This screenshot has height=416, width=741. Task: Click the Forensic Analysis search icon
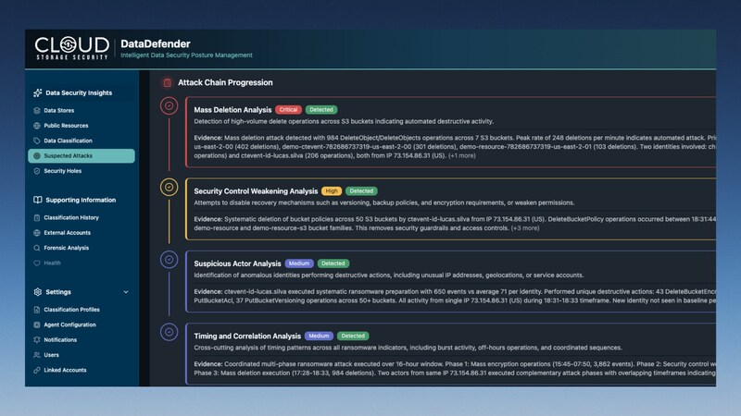[36, 248]
